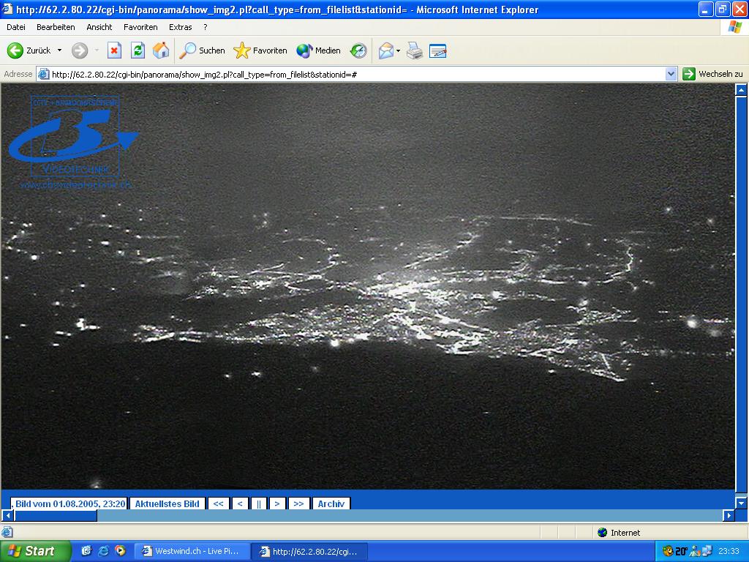
Task: Open the Ansicht menu
Action: coord(99,27)
